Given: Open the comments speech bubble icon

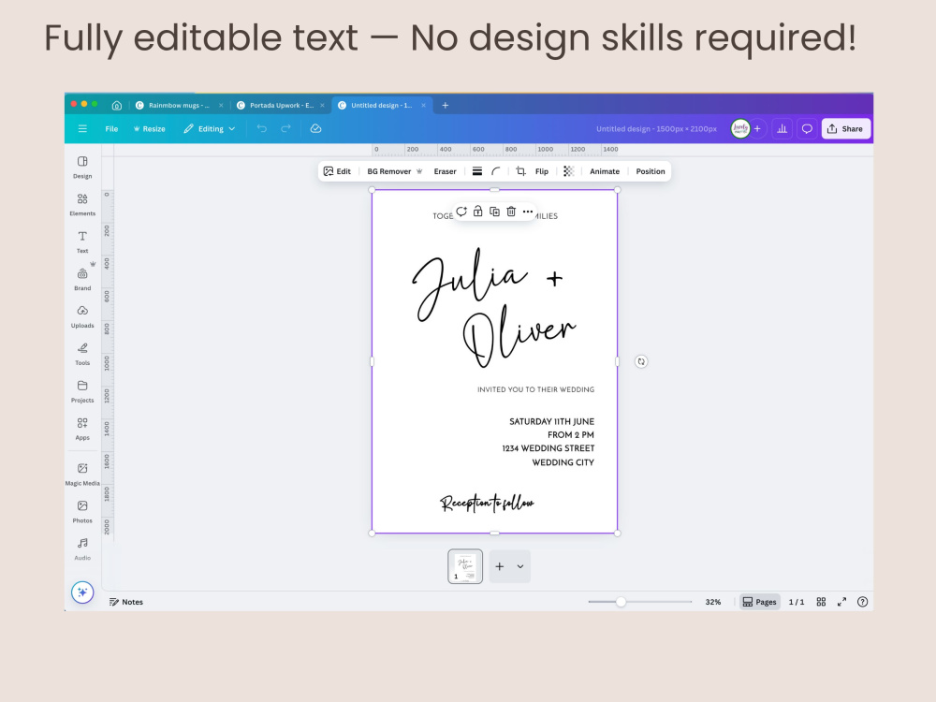Looking at the screenshot, I should coord(807,128).
